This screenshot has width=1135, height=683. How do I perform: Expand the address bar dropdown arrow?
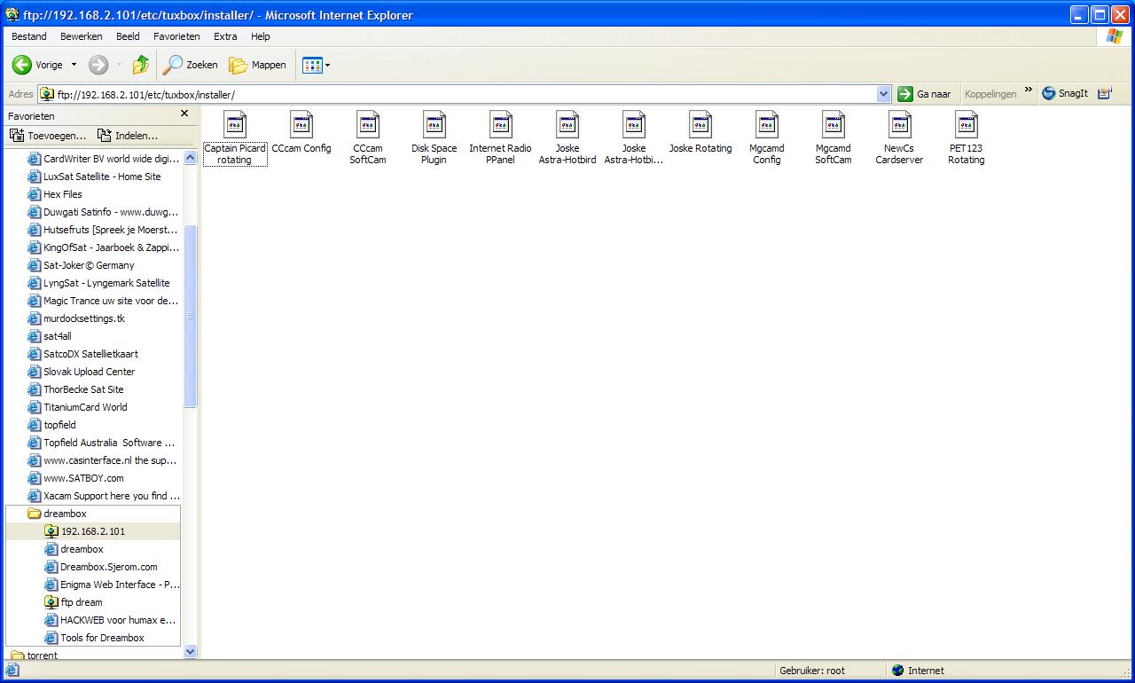point(883,94)
